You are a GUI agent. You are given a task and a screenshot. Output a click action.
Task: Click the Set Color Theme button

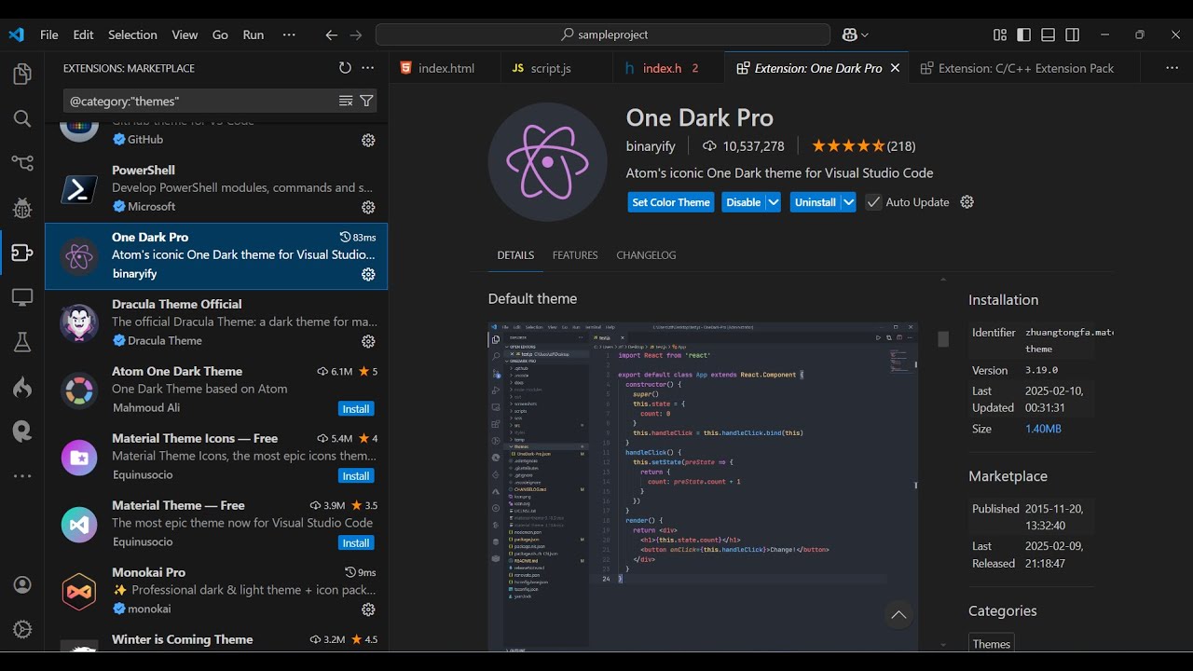[671, 202]
